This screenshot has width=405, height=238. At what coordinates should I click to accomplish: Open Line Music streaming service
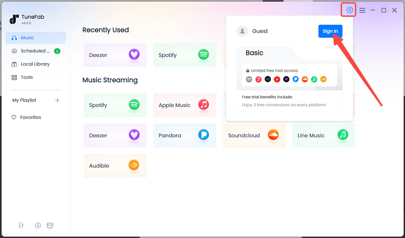coord(323,135)
